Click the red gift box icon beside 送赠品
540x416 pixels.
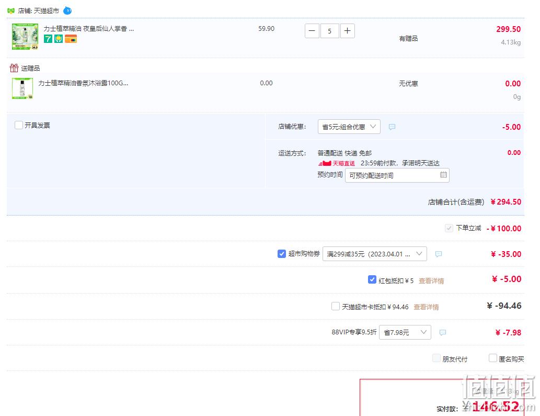(14, 68)
